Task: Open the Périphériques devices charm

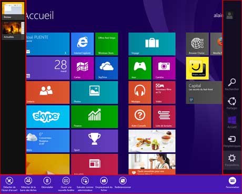Action: click(232, 141)
